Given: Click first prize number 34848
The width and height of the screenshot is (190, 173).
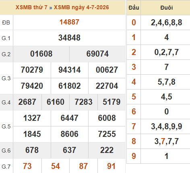Looking at the screenshot, I should point(69,38).
